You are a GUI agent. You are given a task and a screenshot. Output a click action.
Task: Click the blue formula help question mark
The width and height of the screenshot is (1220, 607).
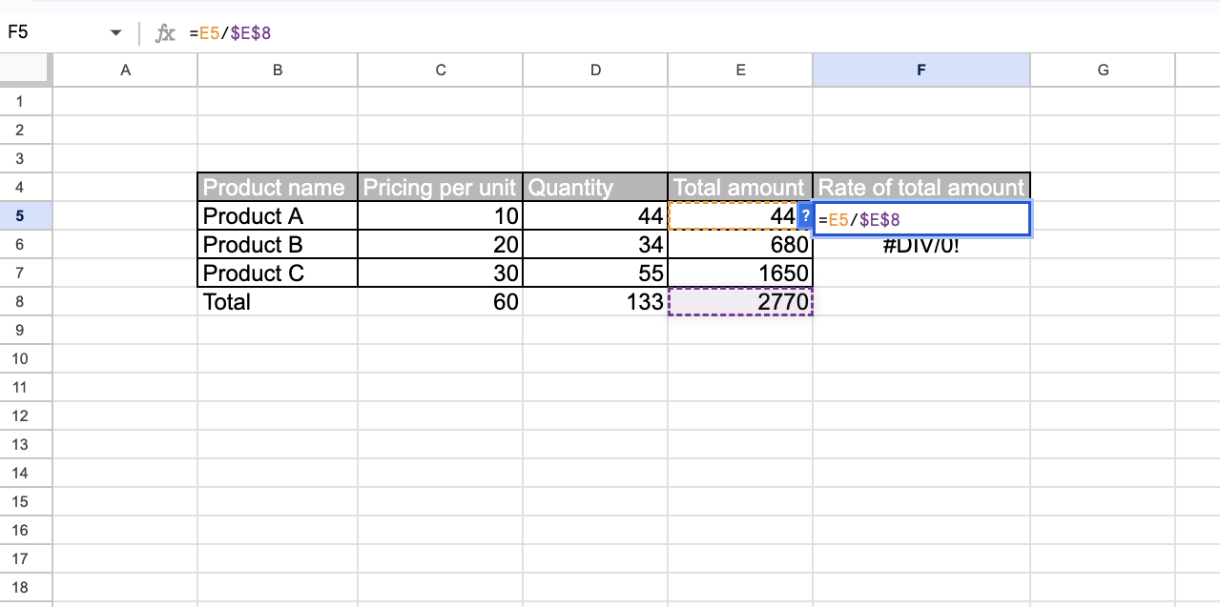pyautogui.click(x=805, y=216)
